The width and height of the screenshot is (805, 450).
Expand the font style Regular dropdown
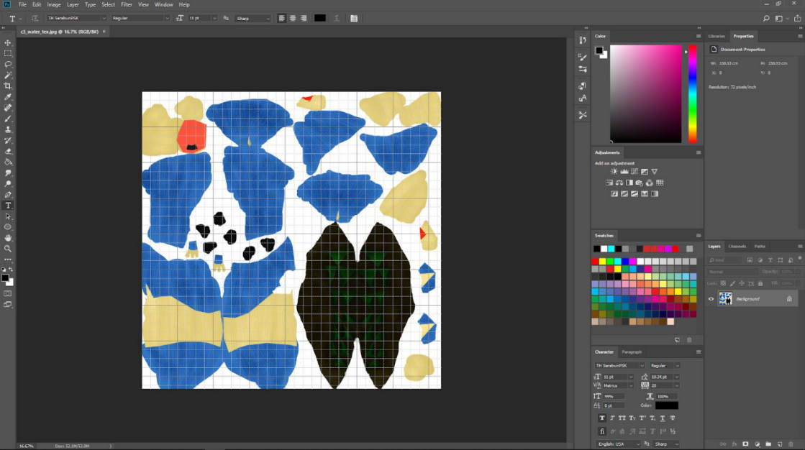coord(141,18)
